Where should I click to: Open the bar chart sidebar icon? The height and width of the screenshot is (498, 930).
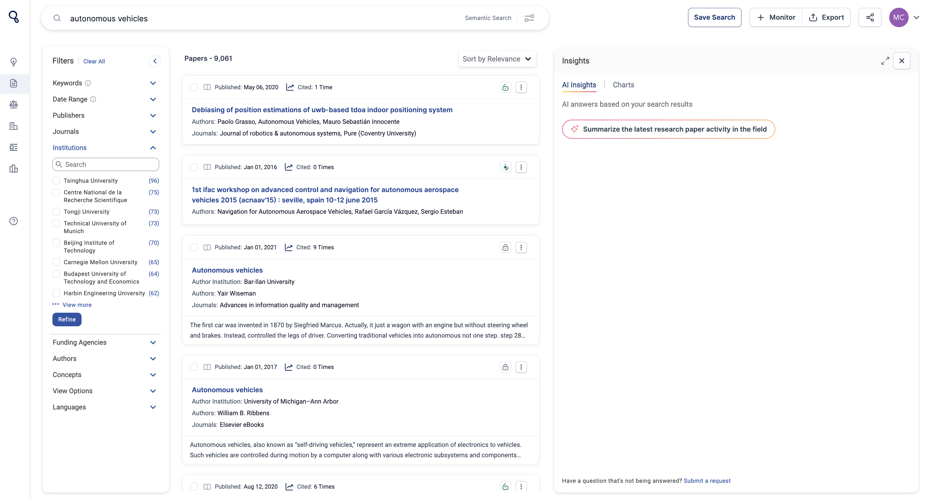[x=14, y=168]
